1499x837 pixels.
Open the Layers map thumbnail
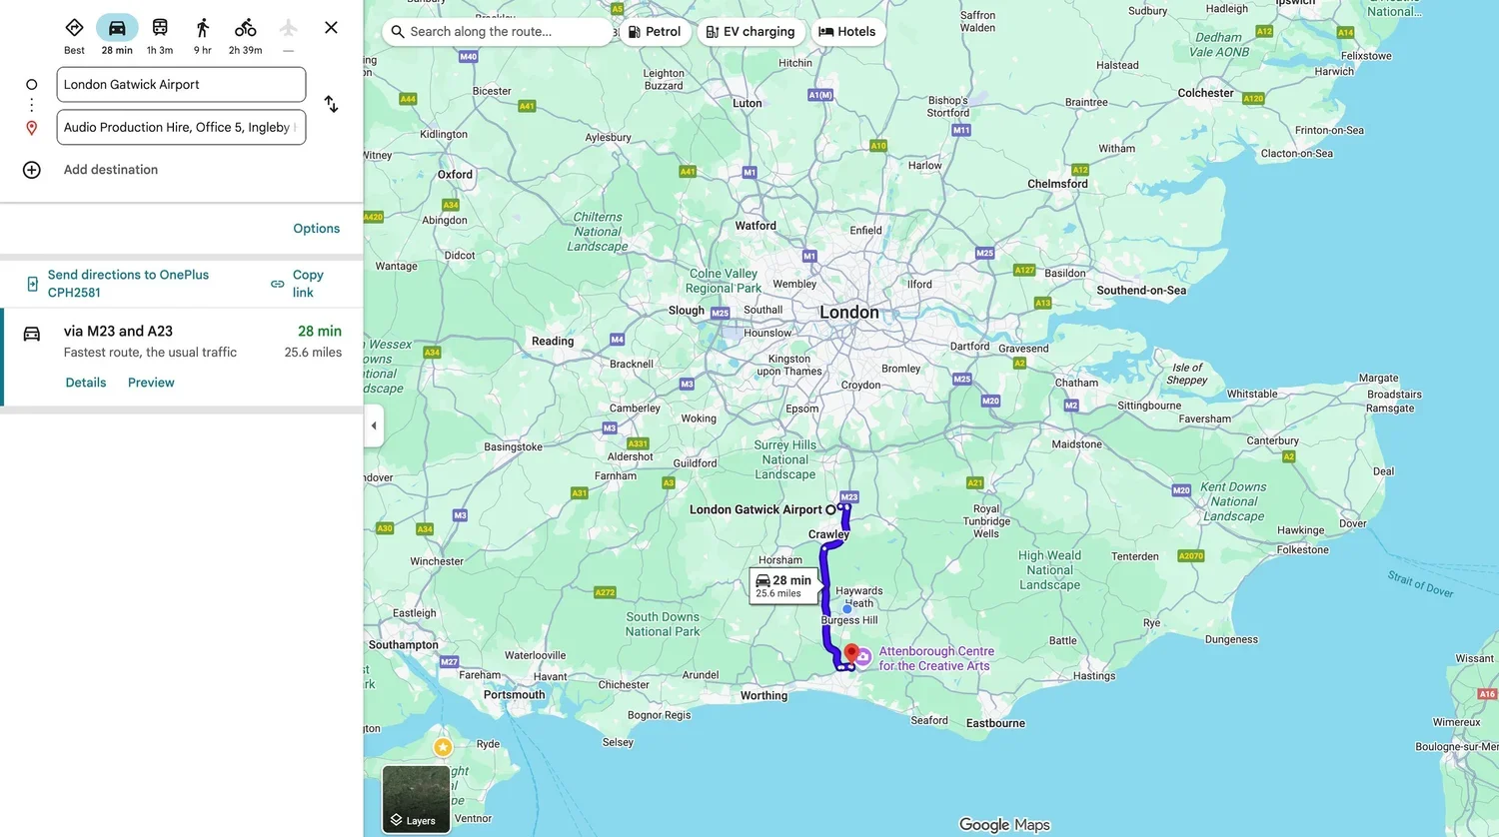point(416,799)
